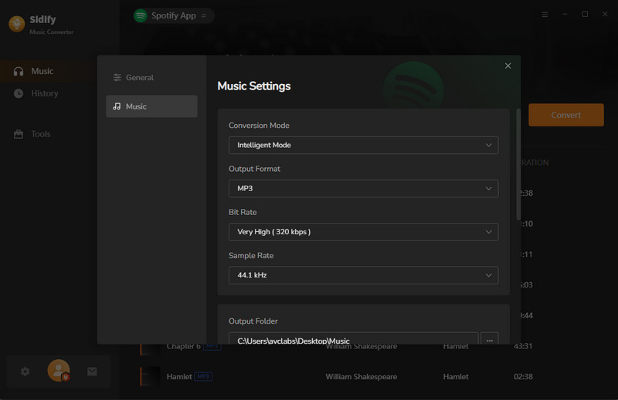Click the 02:38 duration in Hamlet row
This screenshot has width=618, height=400.
[x=523, y=377]
